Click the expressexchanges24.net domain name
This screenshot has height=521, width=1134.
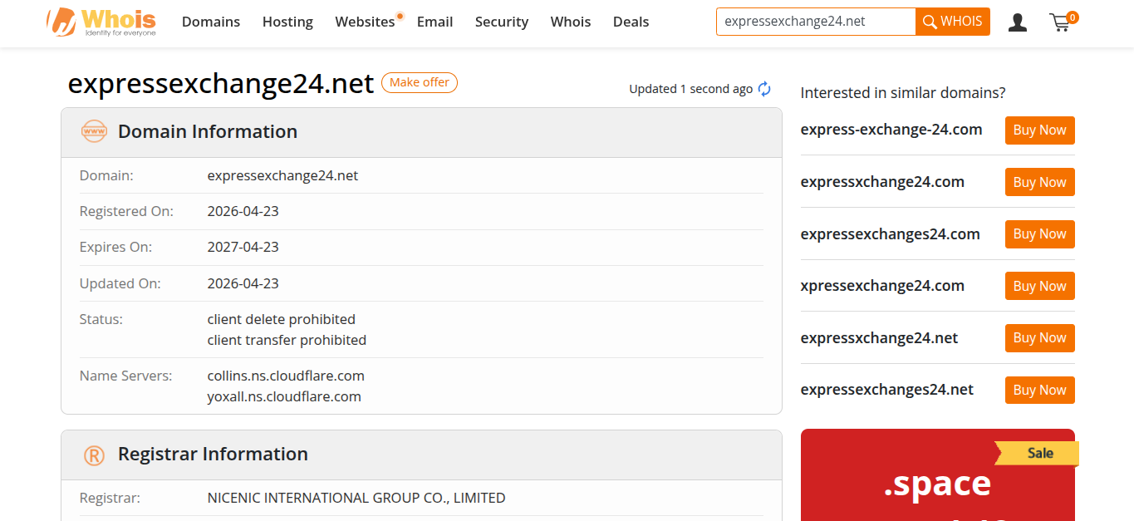coord(887,390)
